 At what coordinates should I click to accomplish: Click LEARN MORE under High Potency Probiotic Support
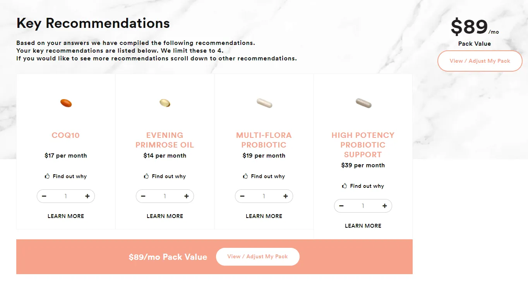pyautogui.click(x=363, y=226)
